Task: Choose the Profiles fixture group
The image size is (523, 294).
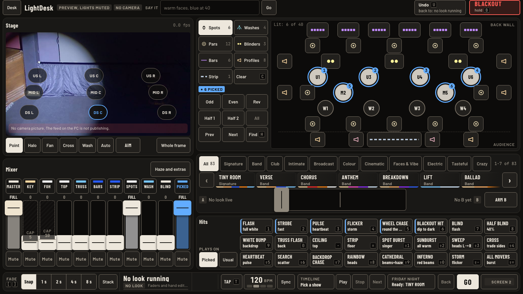Action: (x=251, y=60)
